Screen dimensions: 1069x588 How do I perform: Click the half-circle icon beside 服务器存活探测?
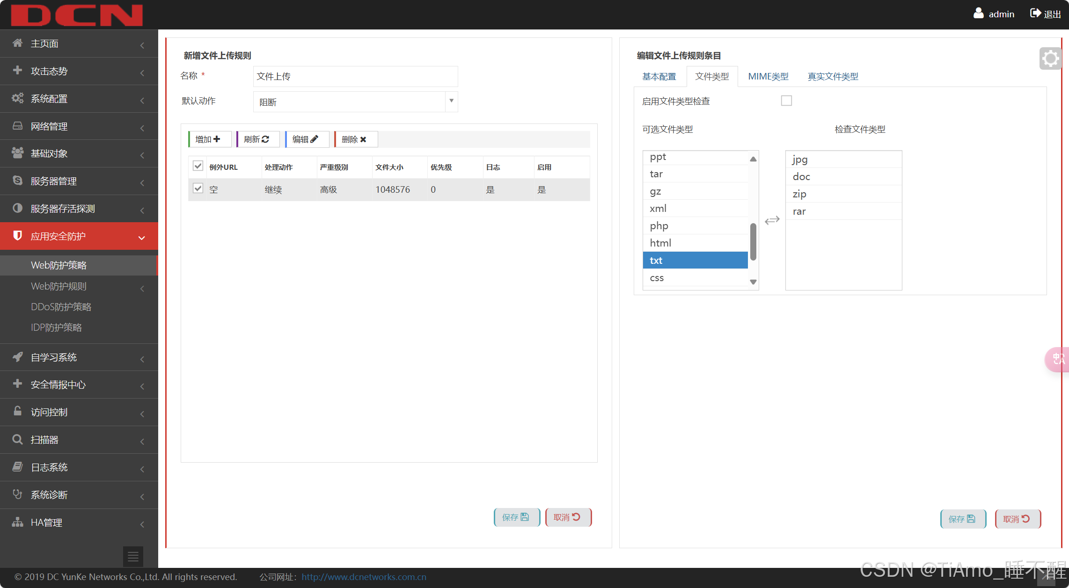pyautogui.click(x=17, y=208)
